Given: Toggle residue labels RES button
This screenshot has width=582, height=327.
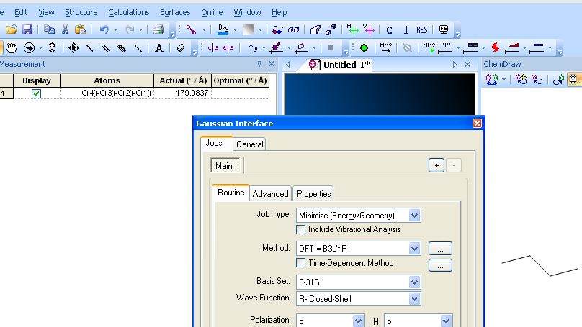Looking at the screenshot, I should tap(422, 30).
